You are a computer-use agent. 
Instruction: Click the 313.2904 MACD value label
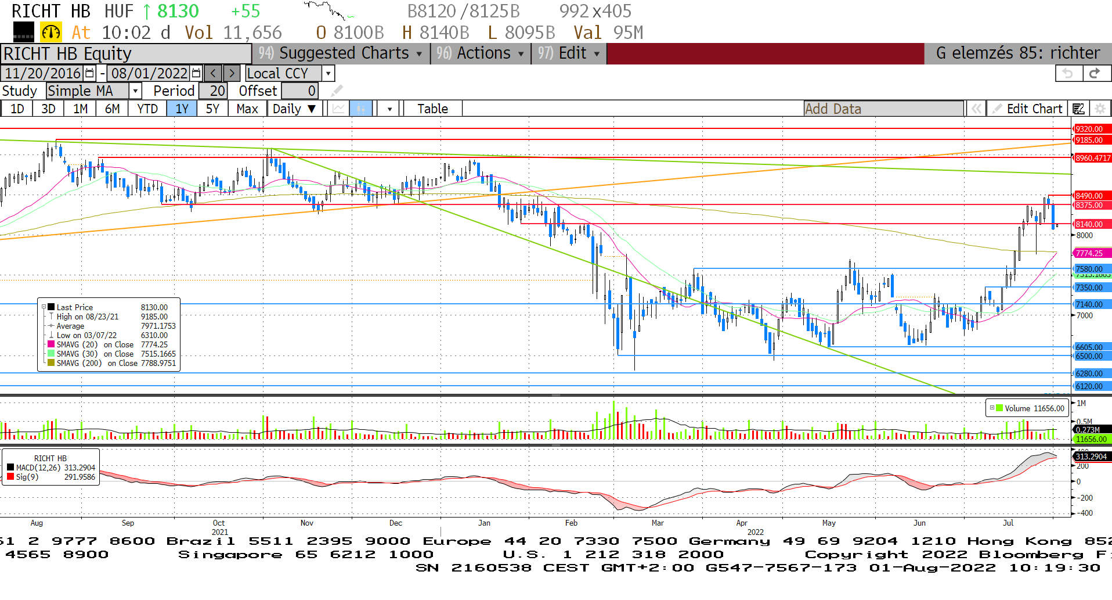[x=1091, y=457]
